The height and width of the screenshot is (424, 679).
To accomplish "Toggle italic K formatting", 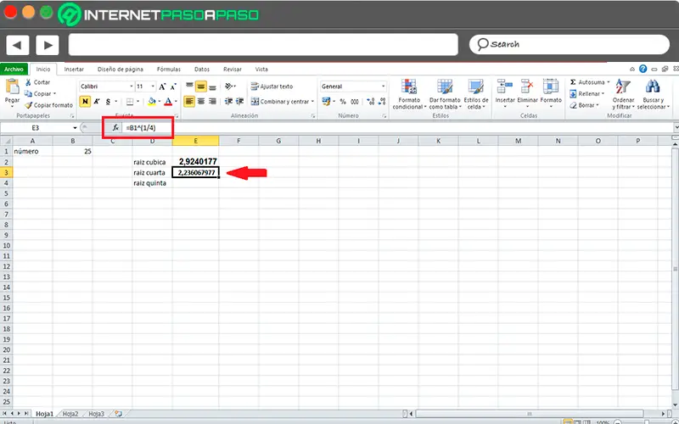I will coord(97,102).
